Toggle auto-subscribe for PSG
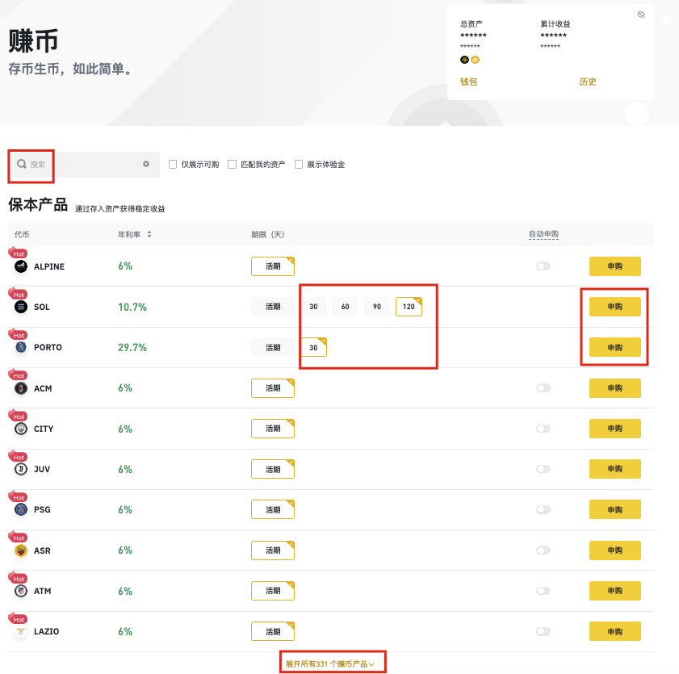 pyautogui.click(x=543, y=509)
